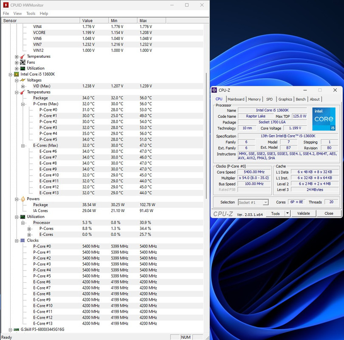
Task: Click the flame icon beside Powers
Action: (x=23, y=199)
